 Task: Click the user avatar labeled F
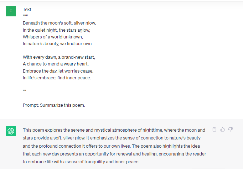tap(11, 11)
